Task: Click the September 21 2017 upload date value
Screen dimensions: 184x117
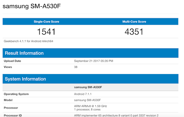Action: click(x=94, y=61)
